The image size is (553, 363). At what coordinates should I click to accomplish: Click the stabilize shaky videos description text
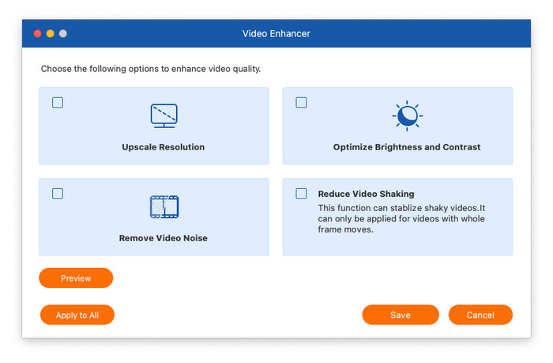click(x=401, y=218)
